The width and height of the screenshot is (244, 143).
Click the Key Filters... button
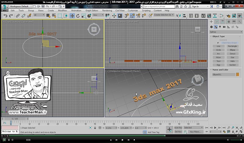point(196,132)
